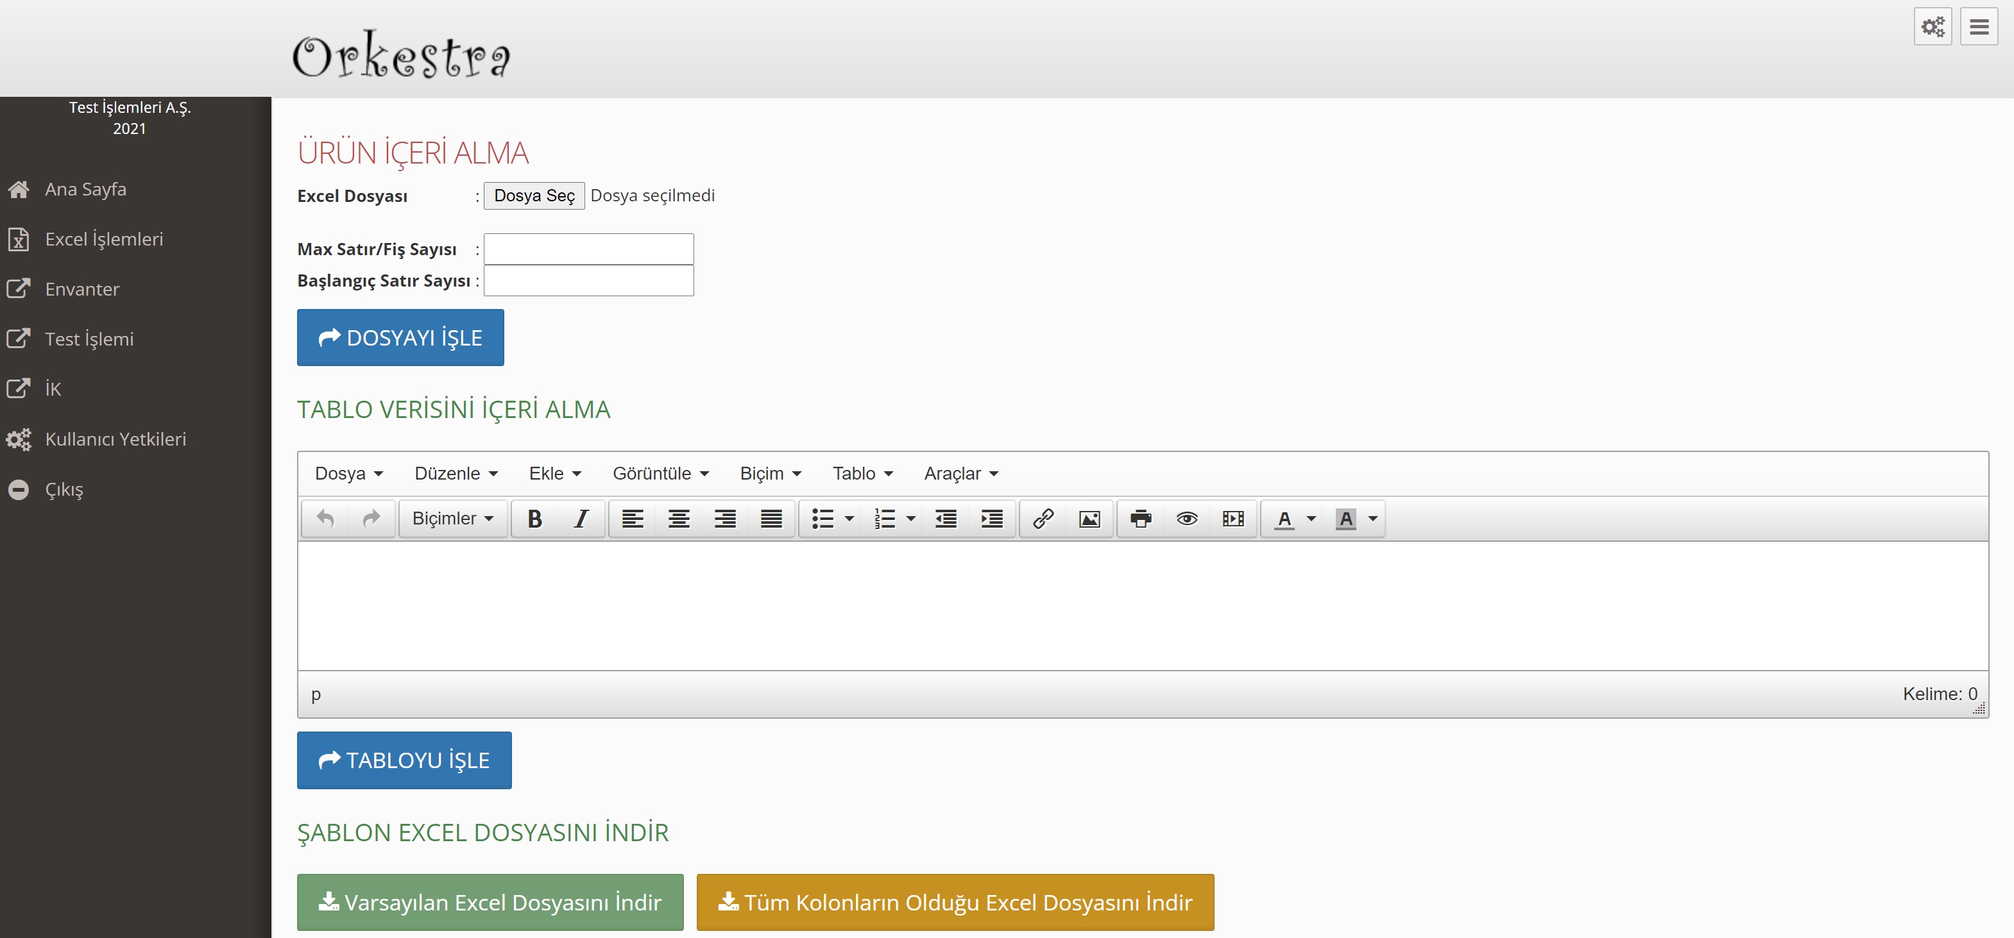Open the Ekle menu in editor
The image size is (2014, 938).
(554, 473)
